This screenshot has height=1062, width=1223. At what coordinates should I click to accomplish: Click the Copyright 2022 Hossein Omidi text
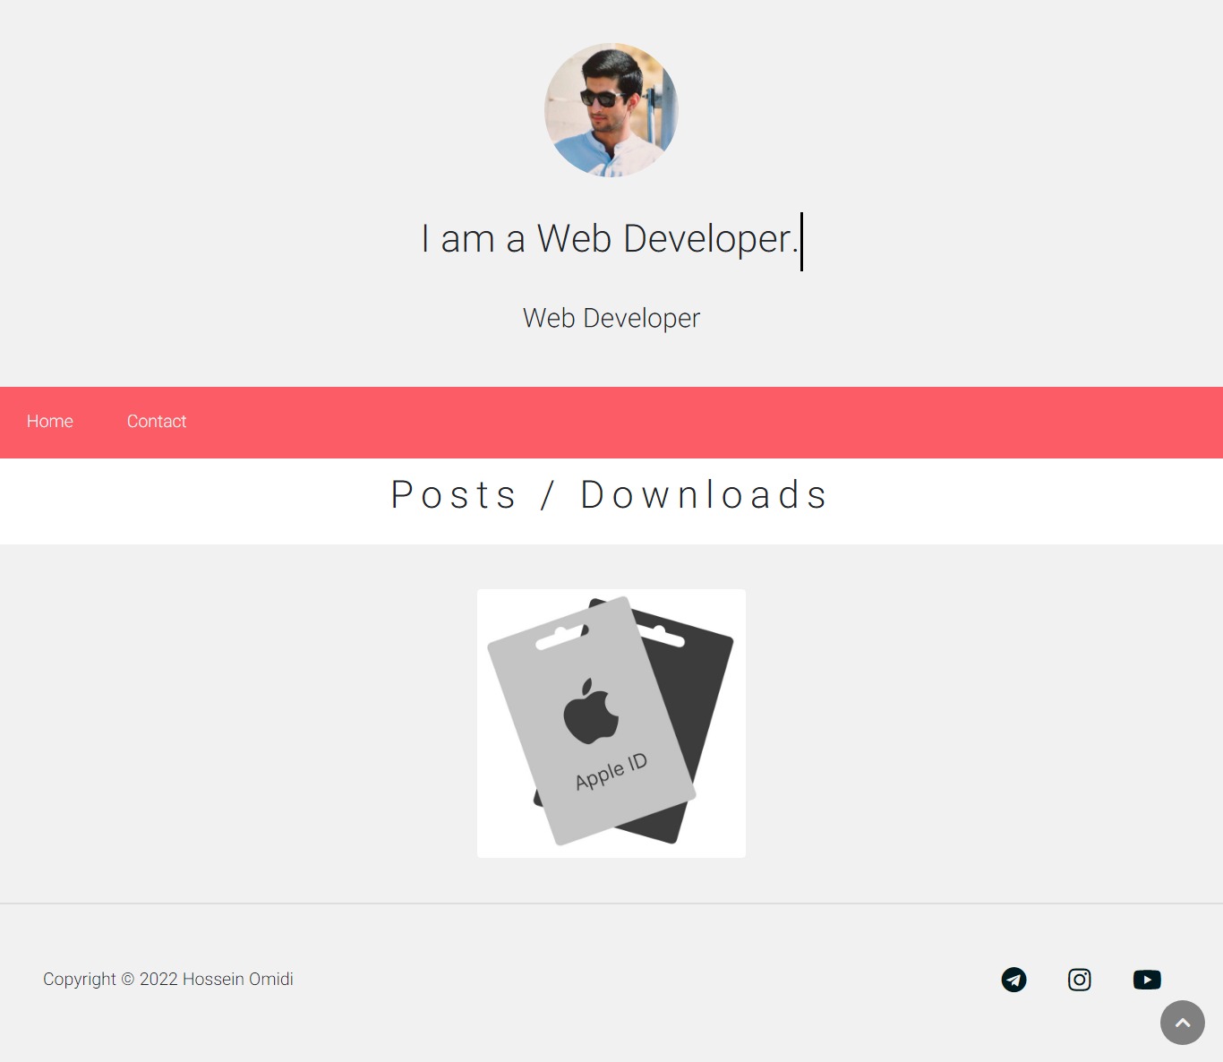coord(168,980)
